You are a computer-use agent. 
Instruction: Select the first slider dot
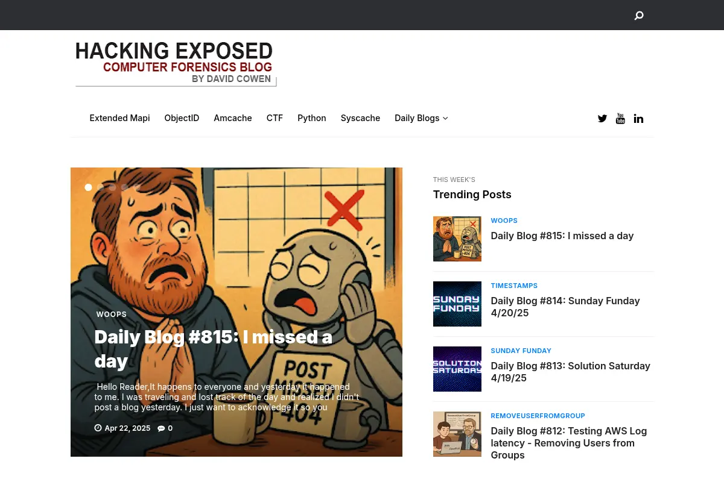(88, 187)
